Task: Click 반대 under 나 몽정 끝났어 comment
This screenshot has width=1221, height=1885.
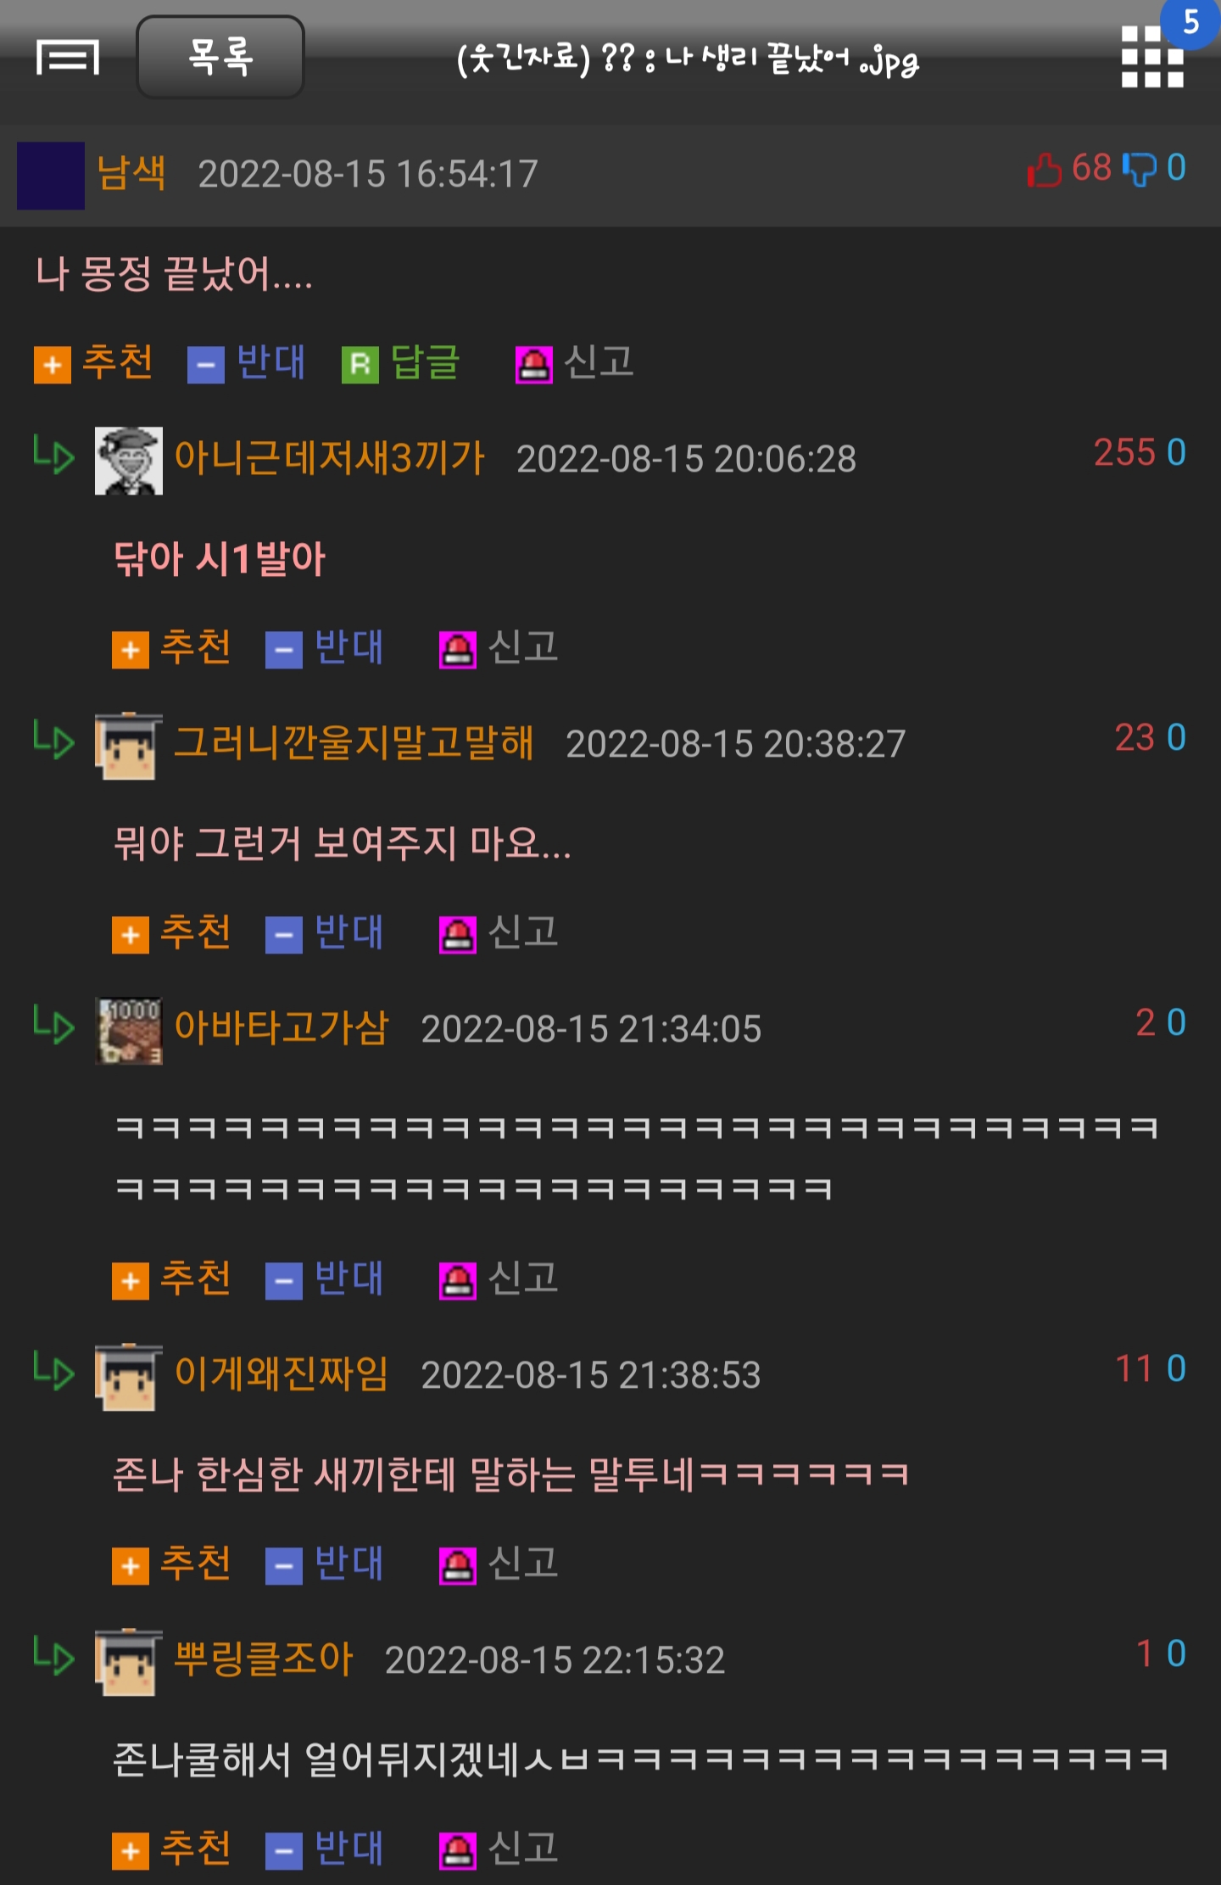Action: pos(247,363)
